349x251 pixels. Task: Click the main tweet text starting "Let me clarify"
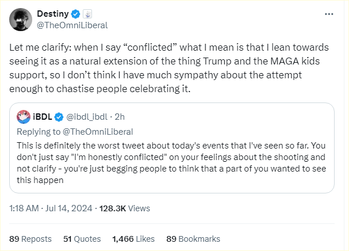point(172,69)
